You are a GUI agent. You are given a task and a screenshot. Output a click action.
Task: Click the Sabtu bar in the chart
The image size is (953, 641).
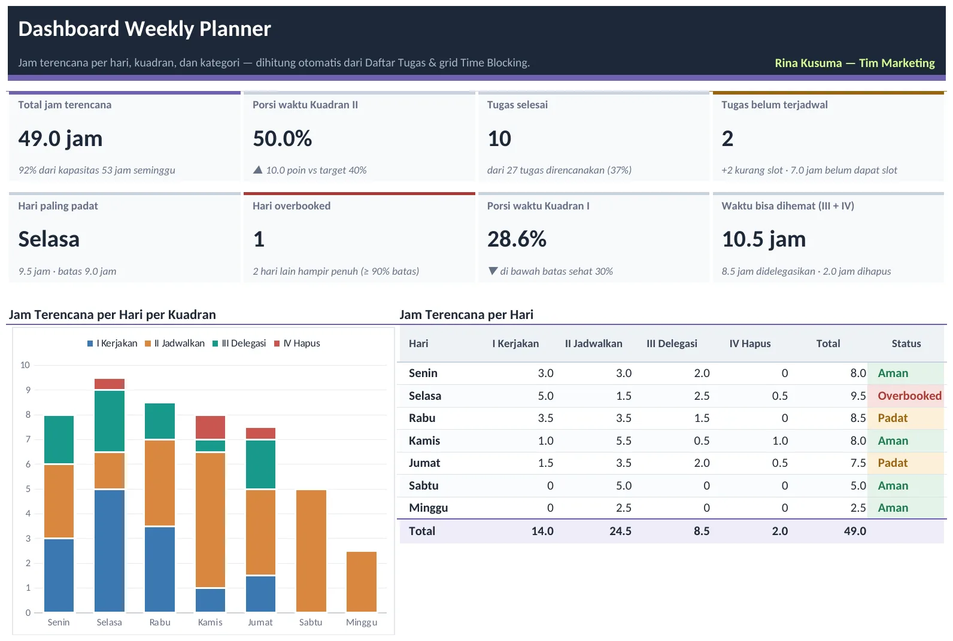[311, 551]
